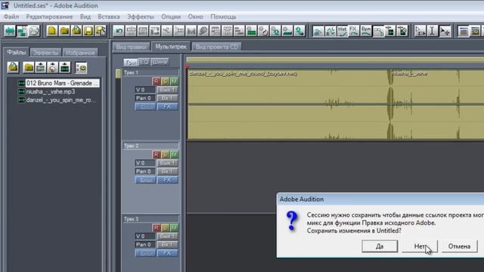This screenshot has height=272, width=484.
Task: Click the edit file icon in Files panel
Action: pos(65,67)
